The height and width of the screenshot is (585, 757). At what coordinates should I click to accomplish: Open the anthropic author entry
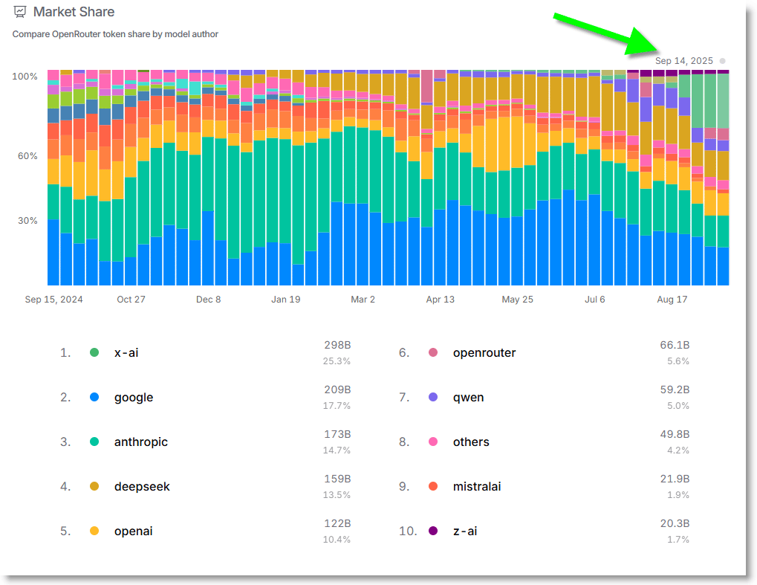tap(141, 442)
